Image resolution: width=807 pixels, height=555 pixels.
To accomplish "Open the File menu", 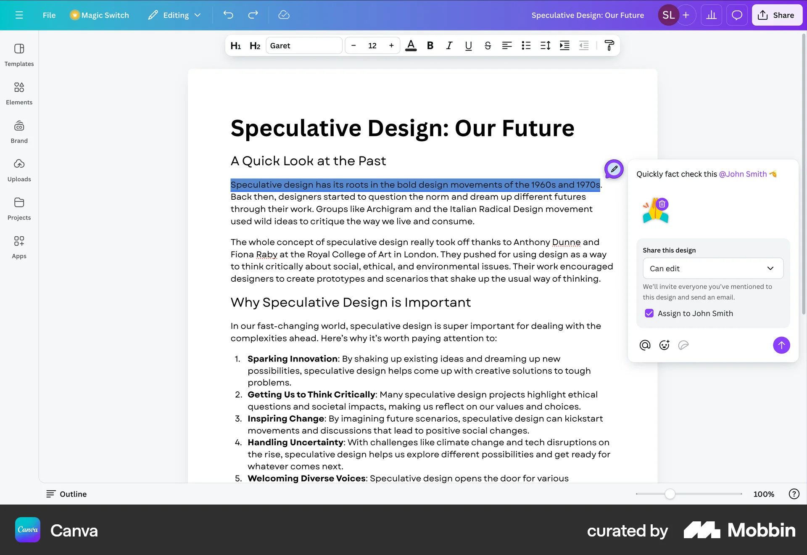I will (x=49, y=15).
